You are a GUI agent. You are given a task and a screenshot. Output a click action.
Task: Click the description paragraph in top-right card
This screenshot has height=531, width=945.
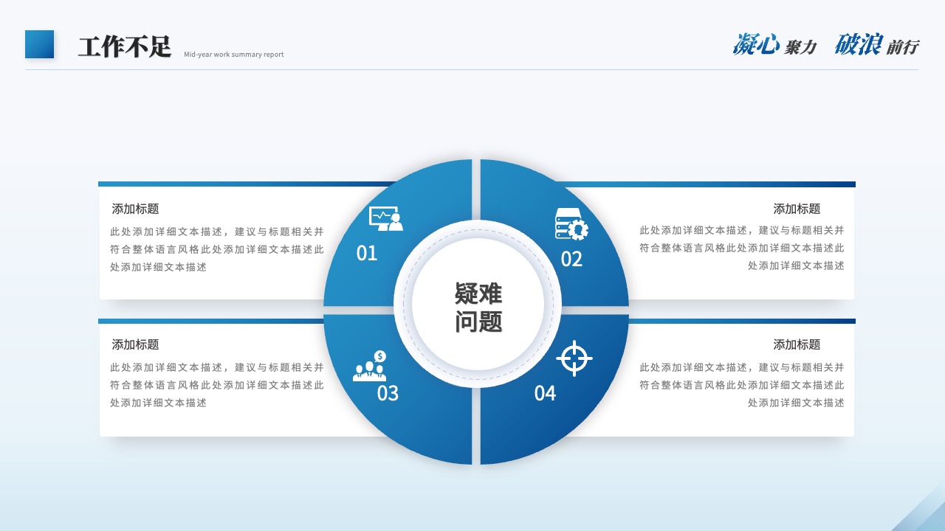pyautogui.click(x=742, y=248)
